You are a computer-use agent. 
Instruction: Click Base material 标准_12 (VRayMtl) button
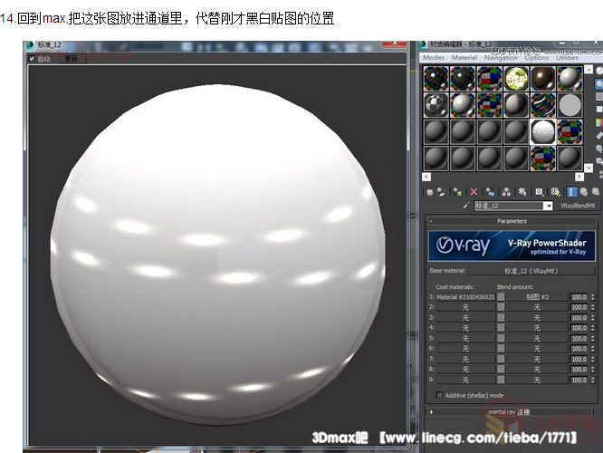pos(531,271)
